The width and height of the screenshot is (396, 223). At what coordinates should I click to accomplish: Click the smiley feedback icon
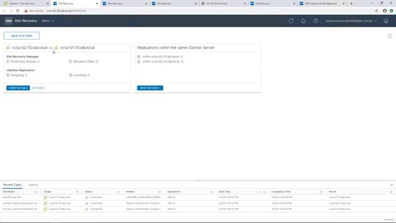386,21
